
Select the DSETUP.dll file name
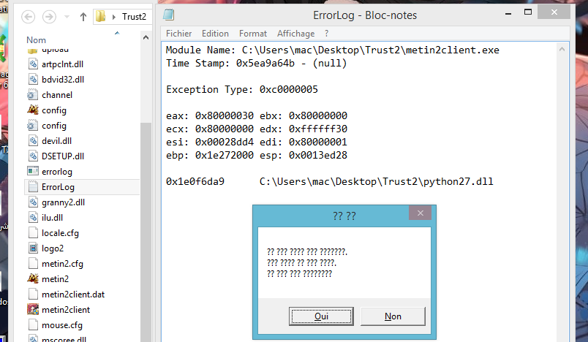click(x=63, y=156)
